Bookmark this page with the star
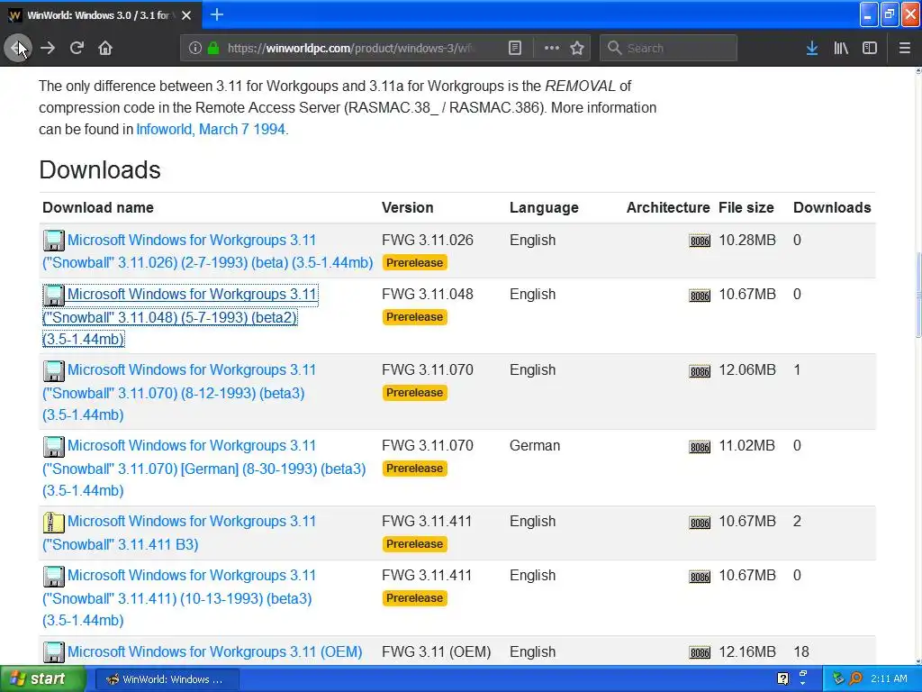This screenshot has width=922, height=692. click(577, 48)
